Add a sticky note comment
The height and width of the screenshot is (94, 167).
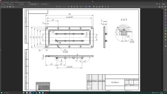click(94, 7)
